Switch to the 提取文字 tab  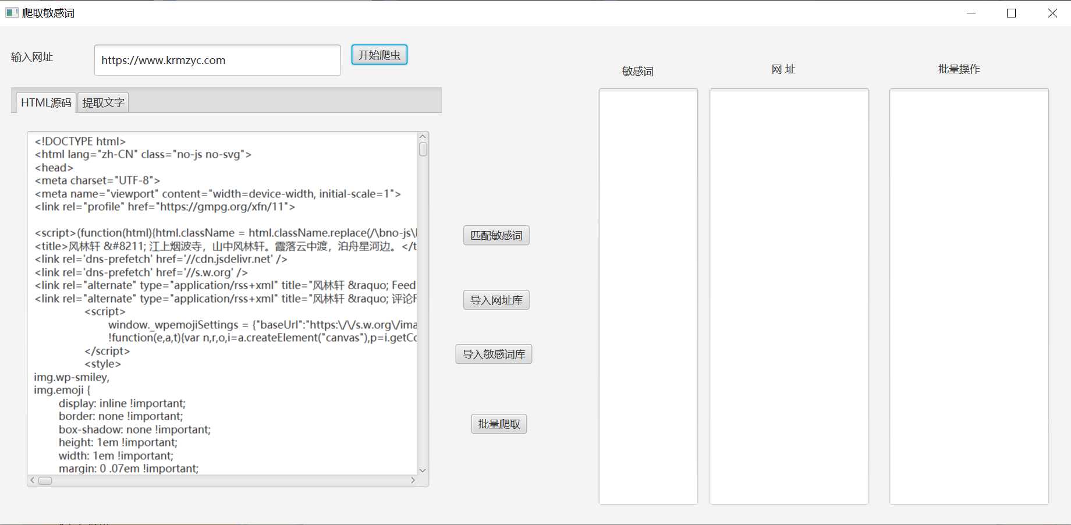coord(103,102)
